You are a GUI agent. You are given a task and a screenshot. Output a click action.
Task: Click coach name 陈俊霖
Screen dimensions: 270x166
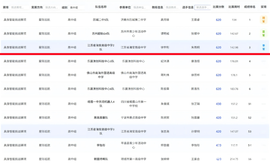165,89
